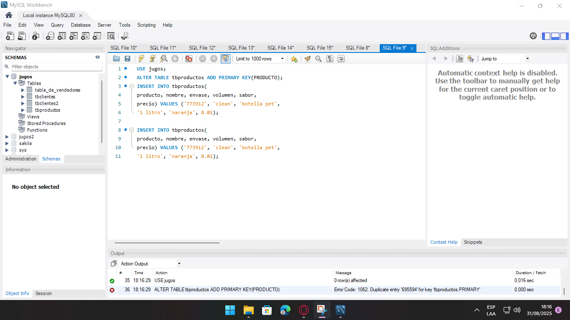Toggle word wrapping in editor

click(x=341, y=59)
